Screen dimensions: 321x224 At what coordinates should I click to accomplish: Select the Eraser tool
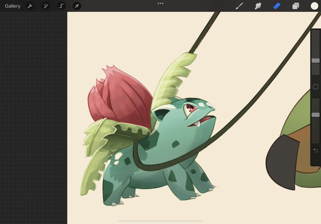click(277, 6)
